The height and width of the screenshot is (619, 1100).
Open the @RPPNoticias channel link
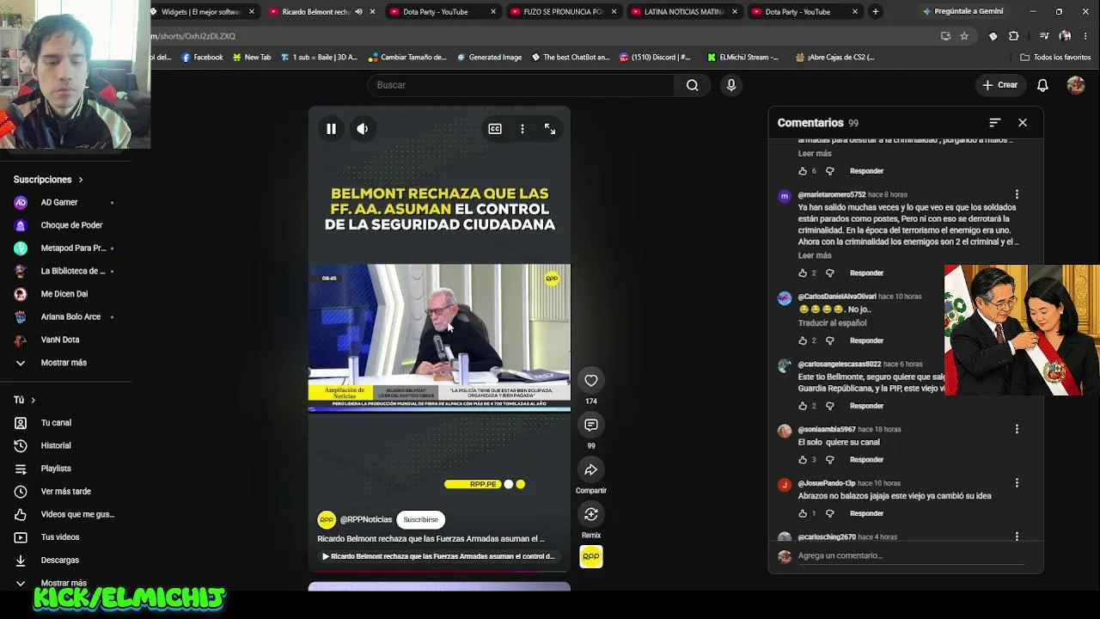tap(366, 519)
